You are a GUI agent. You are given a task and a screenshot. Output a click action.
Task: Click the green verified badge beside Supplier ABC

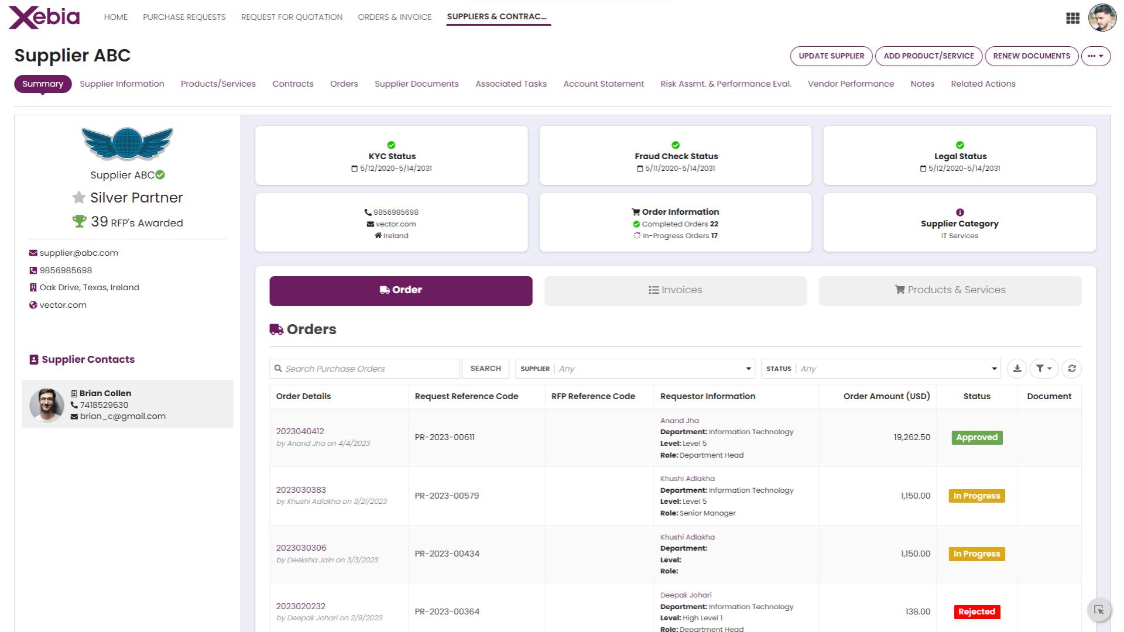[x=160, y=174]
